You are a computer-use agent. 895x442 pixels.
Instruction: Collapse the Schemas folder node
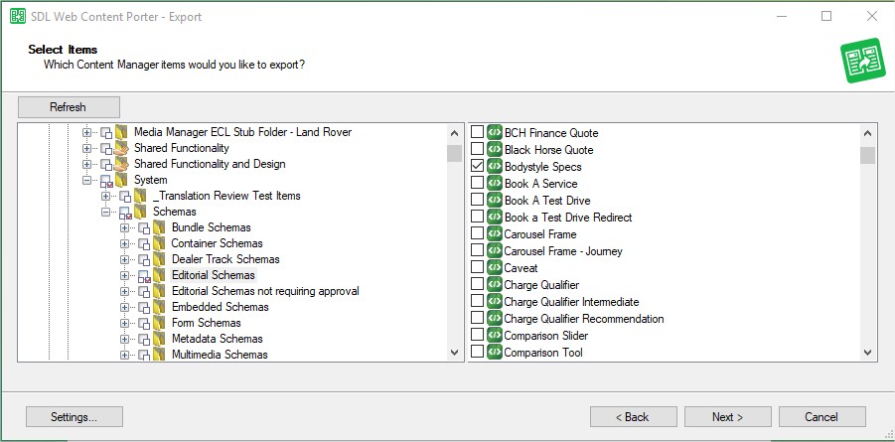[x=105, y=212]
